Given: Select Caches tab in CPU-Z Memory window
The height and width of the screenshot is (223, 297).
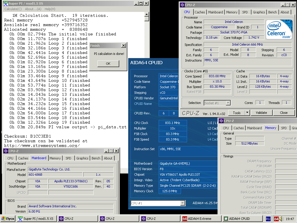Looking at the screenshot, I should (x=238, y=128).
